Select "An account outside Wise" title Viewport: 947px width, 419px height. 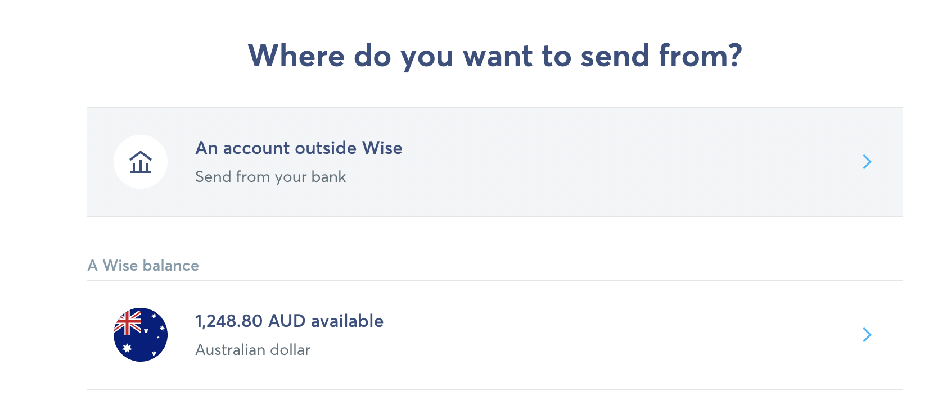point(299,148)
